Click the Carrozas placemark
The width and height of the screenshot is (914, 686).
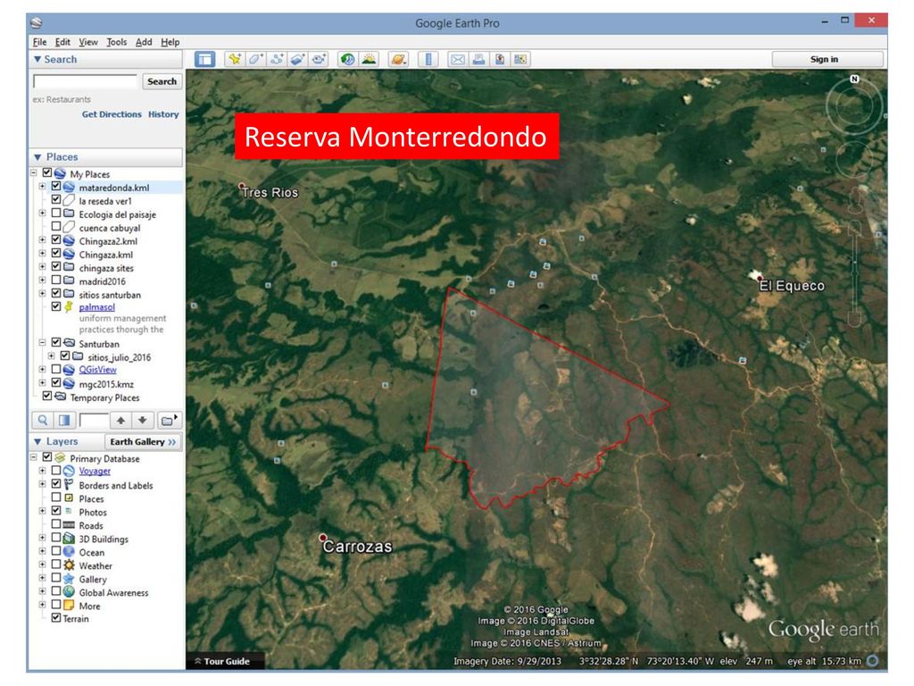pos(323,537)
